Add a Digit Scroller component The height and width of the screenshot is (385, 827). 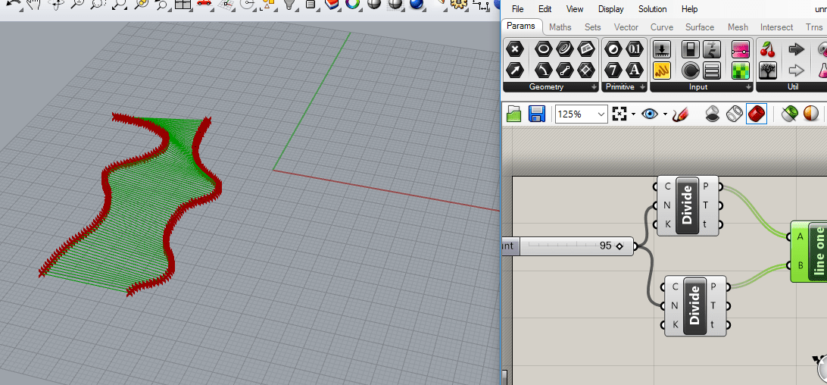[x=712, y=50]
